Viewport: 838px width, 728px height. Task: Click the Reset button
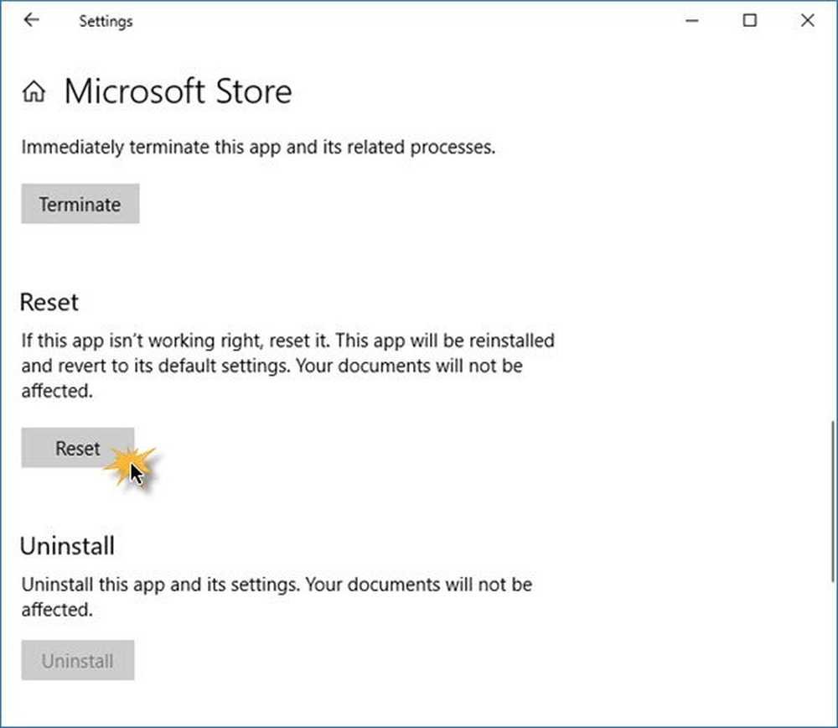pos(77,449)
